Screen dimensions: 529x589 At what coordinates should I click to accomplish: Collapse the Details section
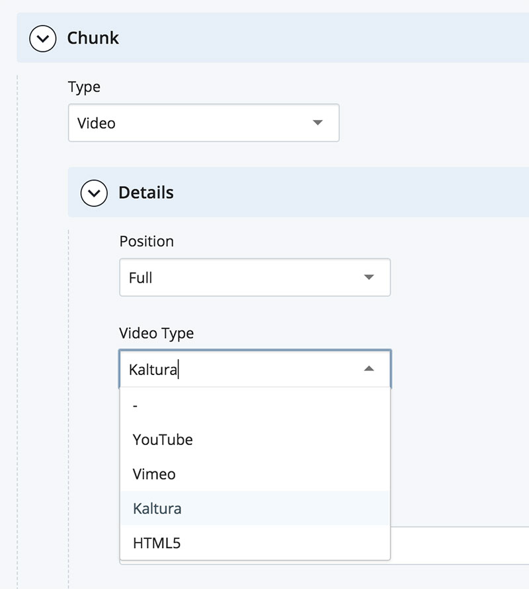click(94, 193)
